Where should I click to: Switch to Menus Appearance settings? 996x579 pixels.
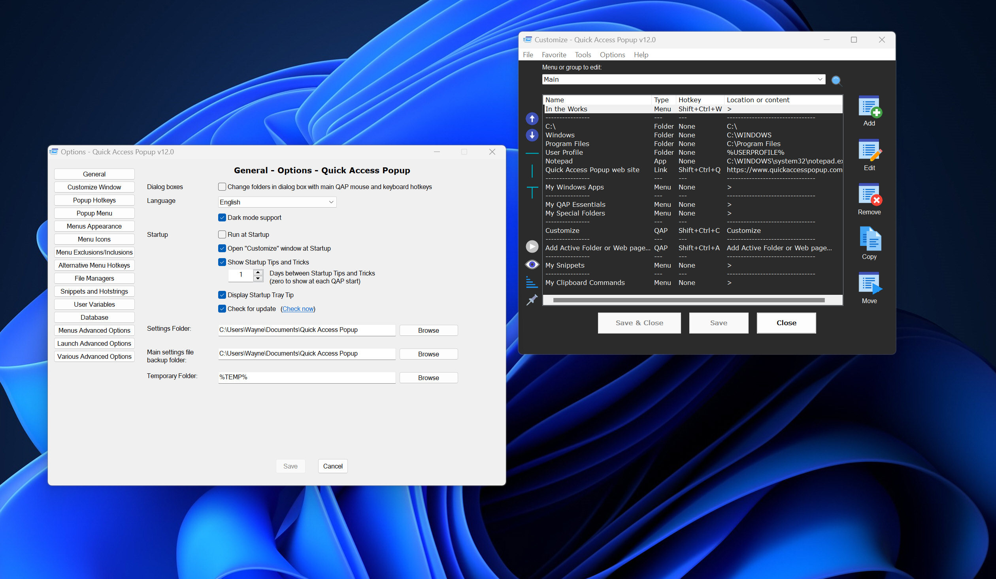point(94,226)
